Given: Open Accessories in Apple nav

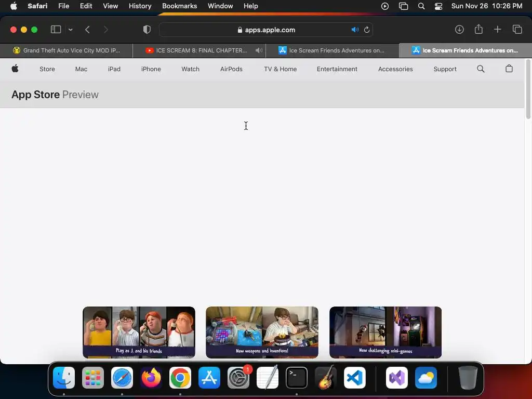Looking at the screenshot, I should point(395,69).
